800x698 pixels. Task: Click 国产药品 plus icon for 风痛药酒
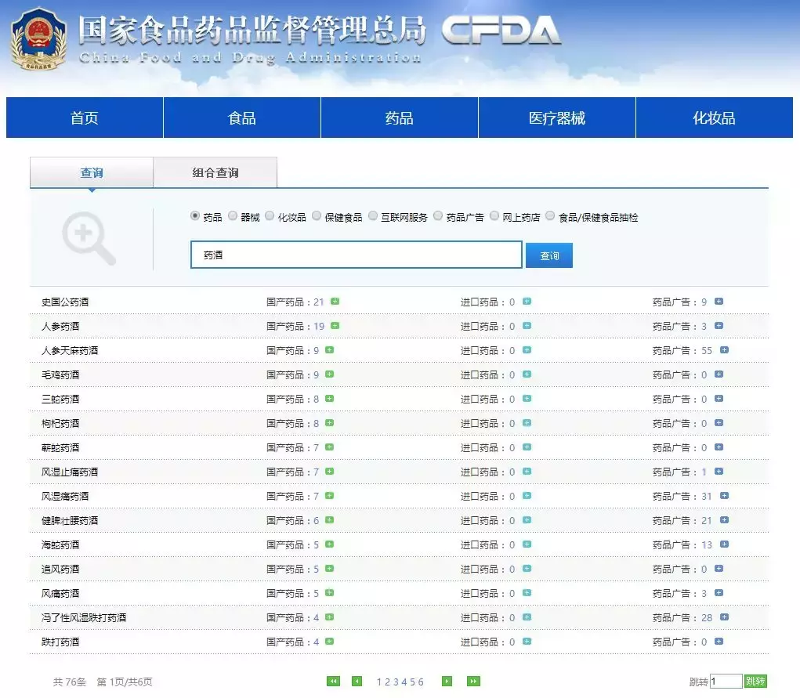pyautogui.click(x=330, y=593)
